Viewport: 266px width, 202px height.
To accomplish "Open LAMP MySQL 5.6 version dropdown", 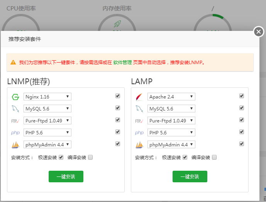I will point(171,109).
